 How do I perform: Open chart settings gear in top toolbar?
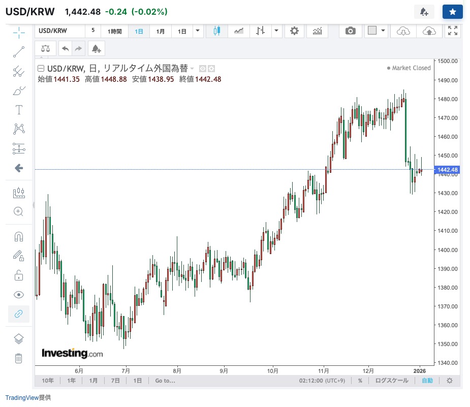pos(294,31)
